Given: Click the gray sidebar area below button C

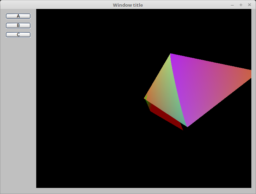Looking at the screenshot, I should tap(18, 107).
